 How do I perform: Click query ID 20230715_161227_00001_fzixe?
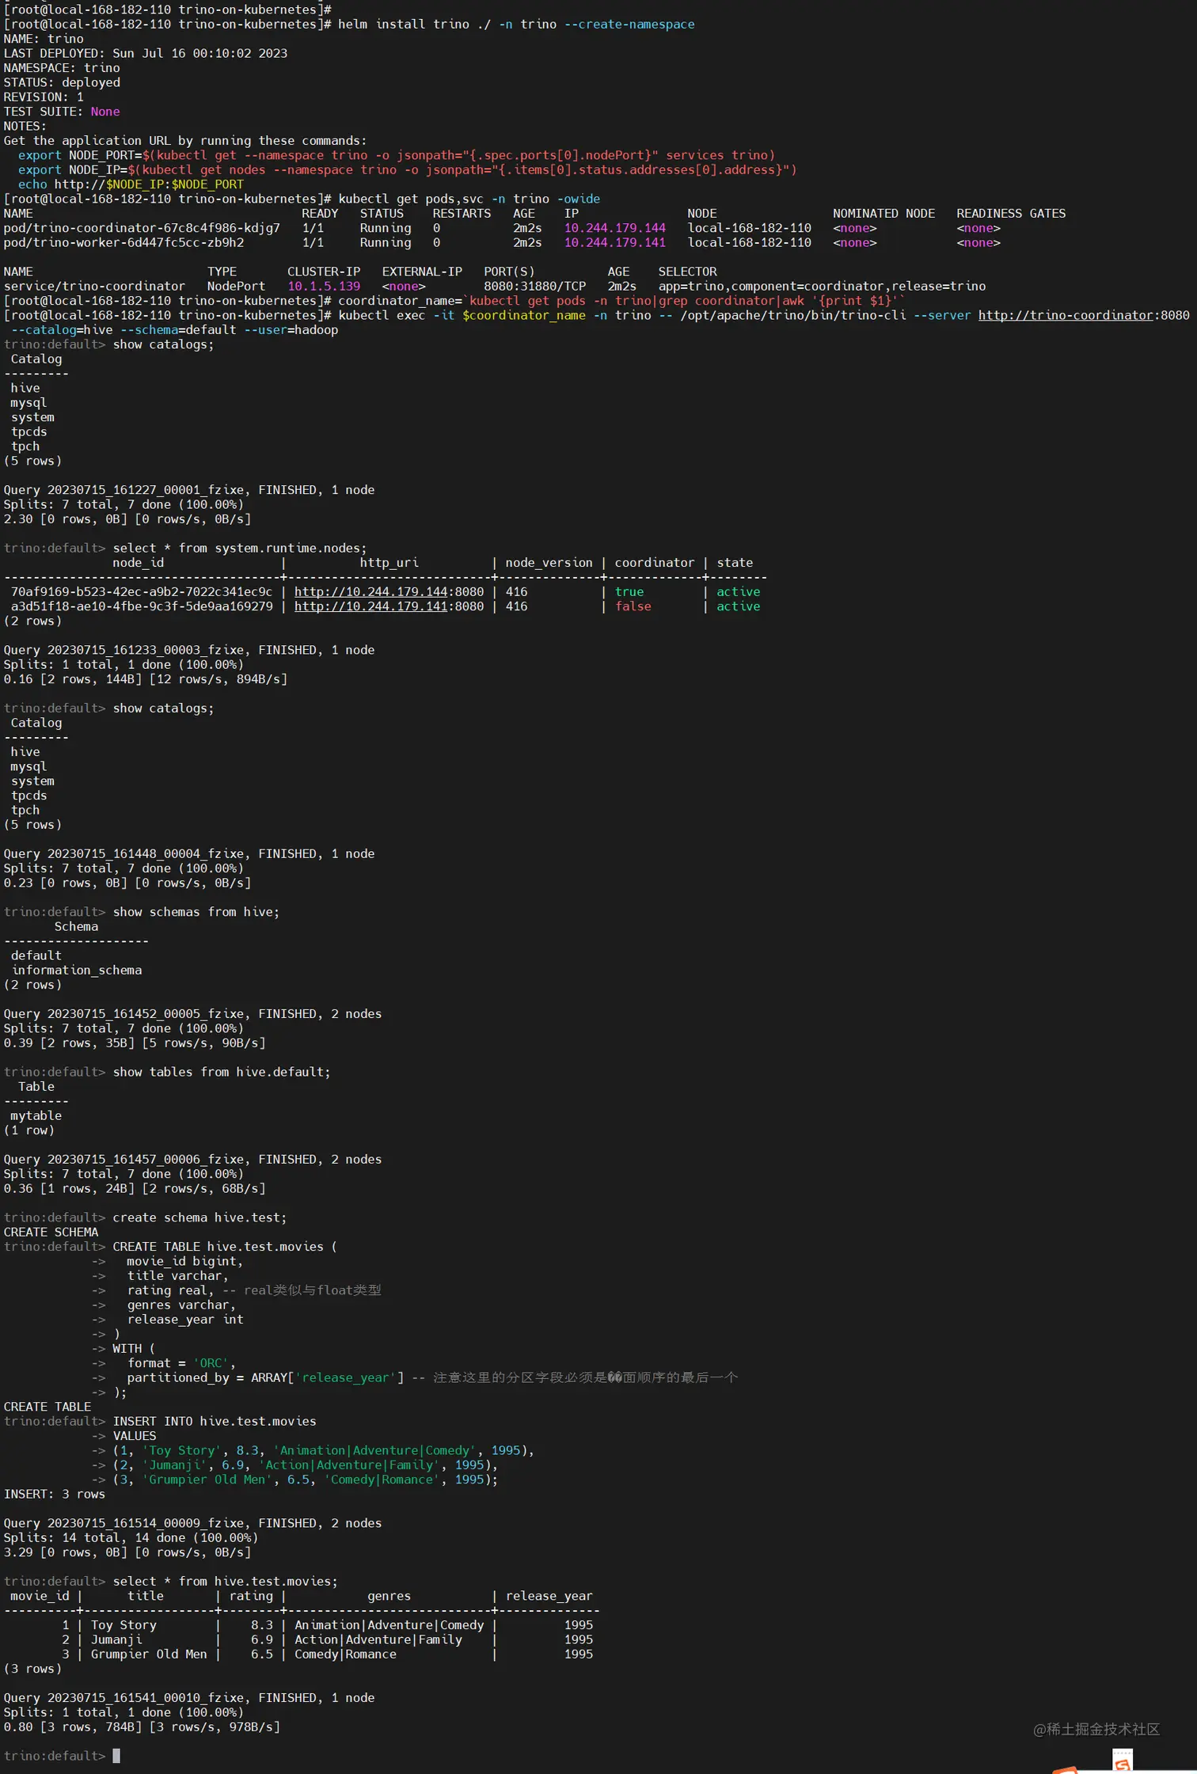pyautogui.click(x=146, y=490)
